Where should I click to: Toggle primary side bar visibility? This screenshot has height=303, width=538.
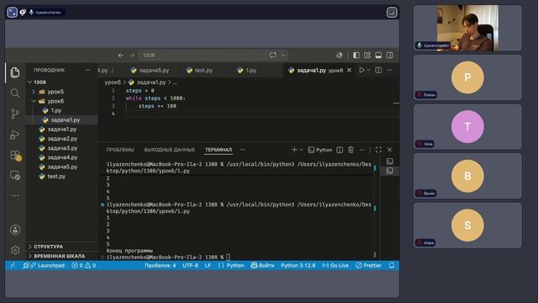(x=356, y=56)
